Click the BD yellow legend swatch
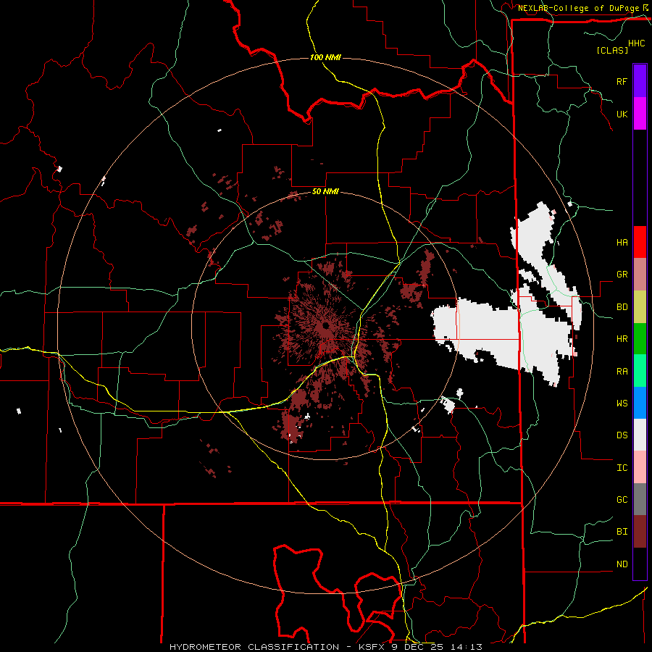The height and width of the screenshot is (652, 652). point(640,307)
